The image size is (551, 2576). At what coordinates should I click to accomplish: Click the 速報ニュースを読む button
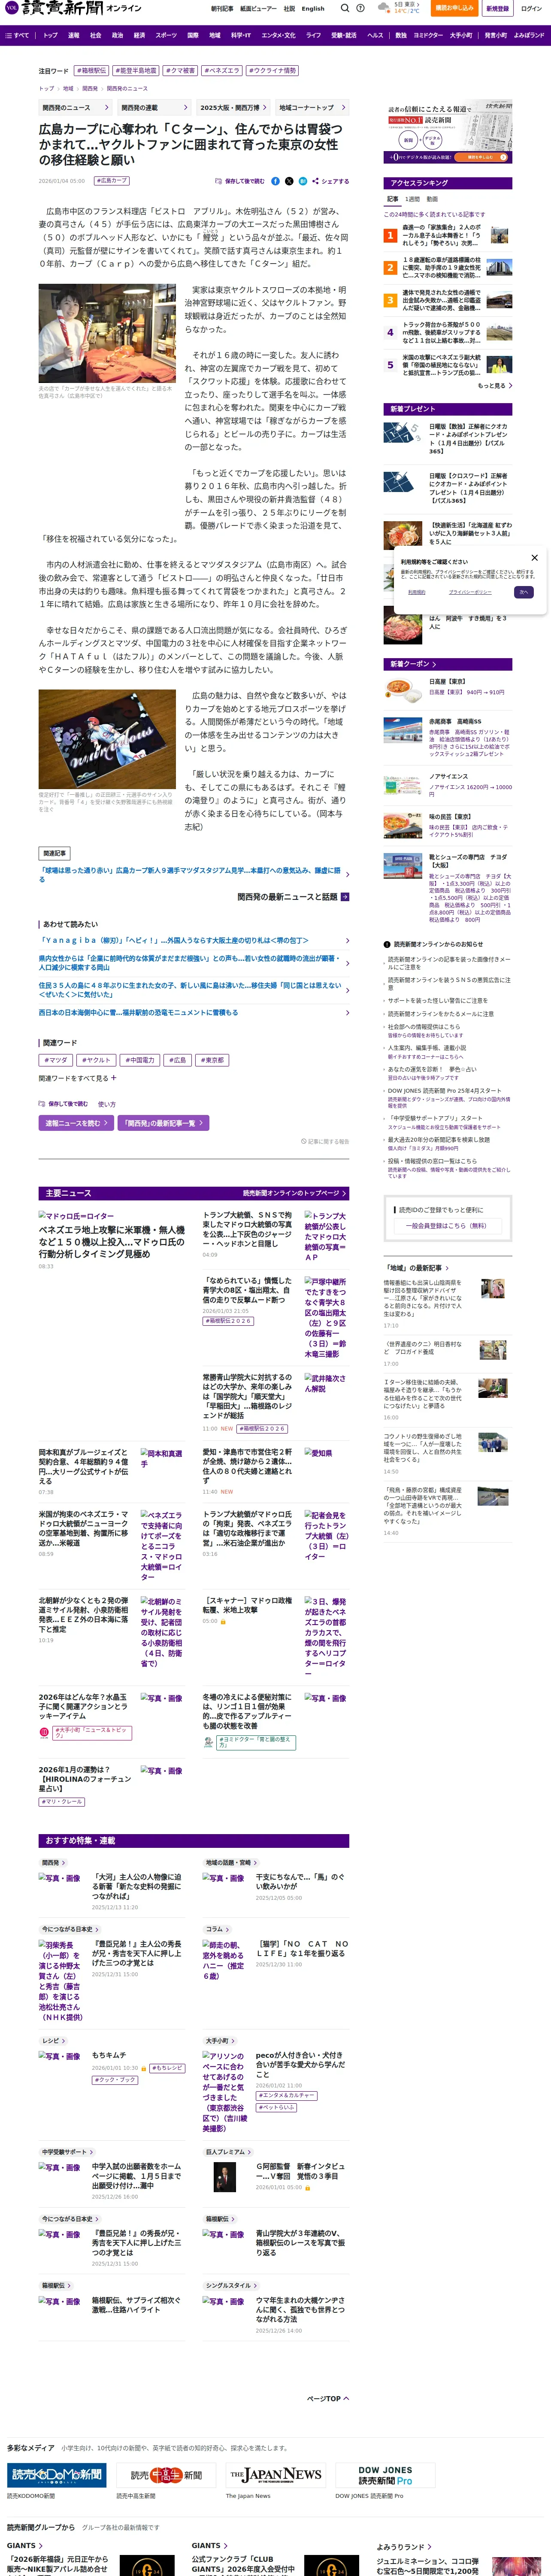75,1123
